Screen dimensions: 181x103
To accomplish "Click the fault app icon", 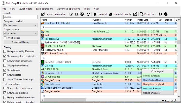I will [x=43, y=35].
